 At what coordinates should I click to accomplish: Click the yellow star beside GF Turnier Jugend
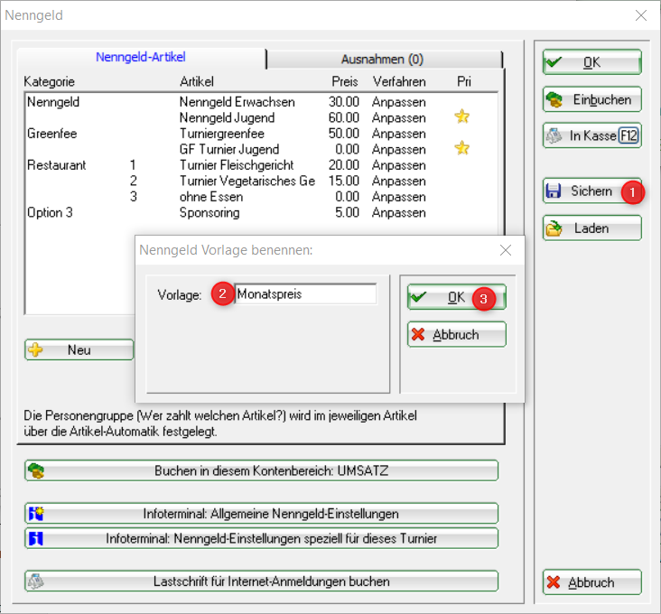(x=462, y=148)
